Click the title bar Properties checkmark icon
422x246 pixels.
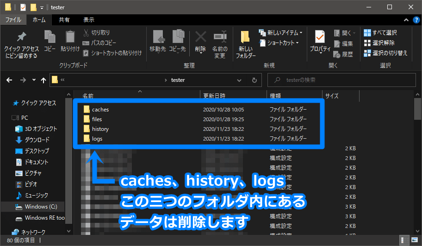coord(23,7)
